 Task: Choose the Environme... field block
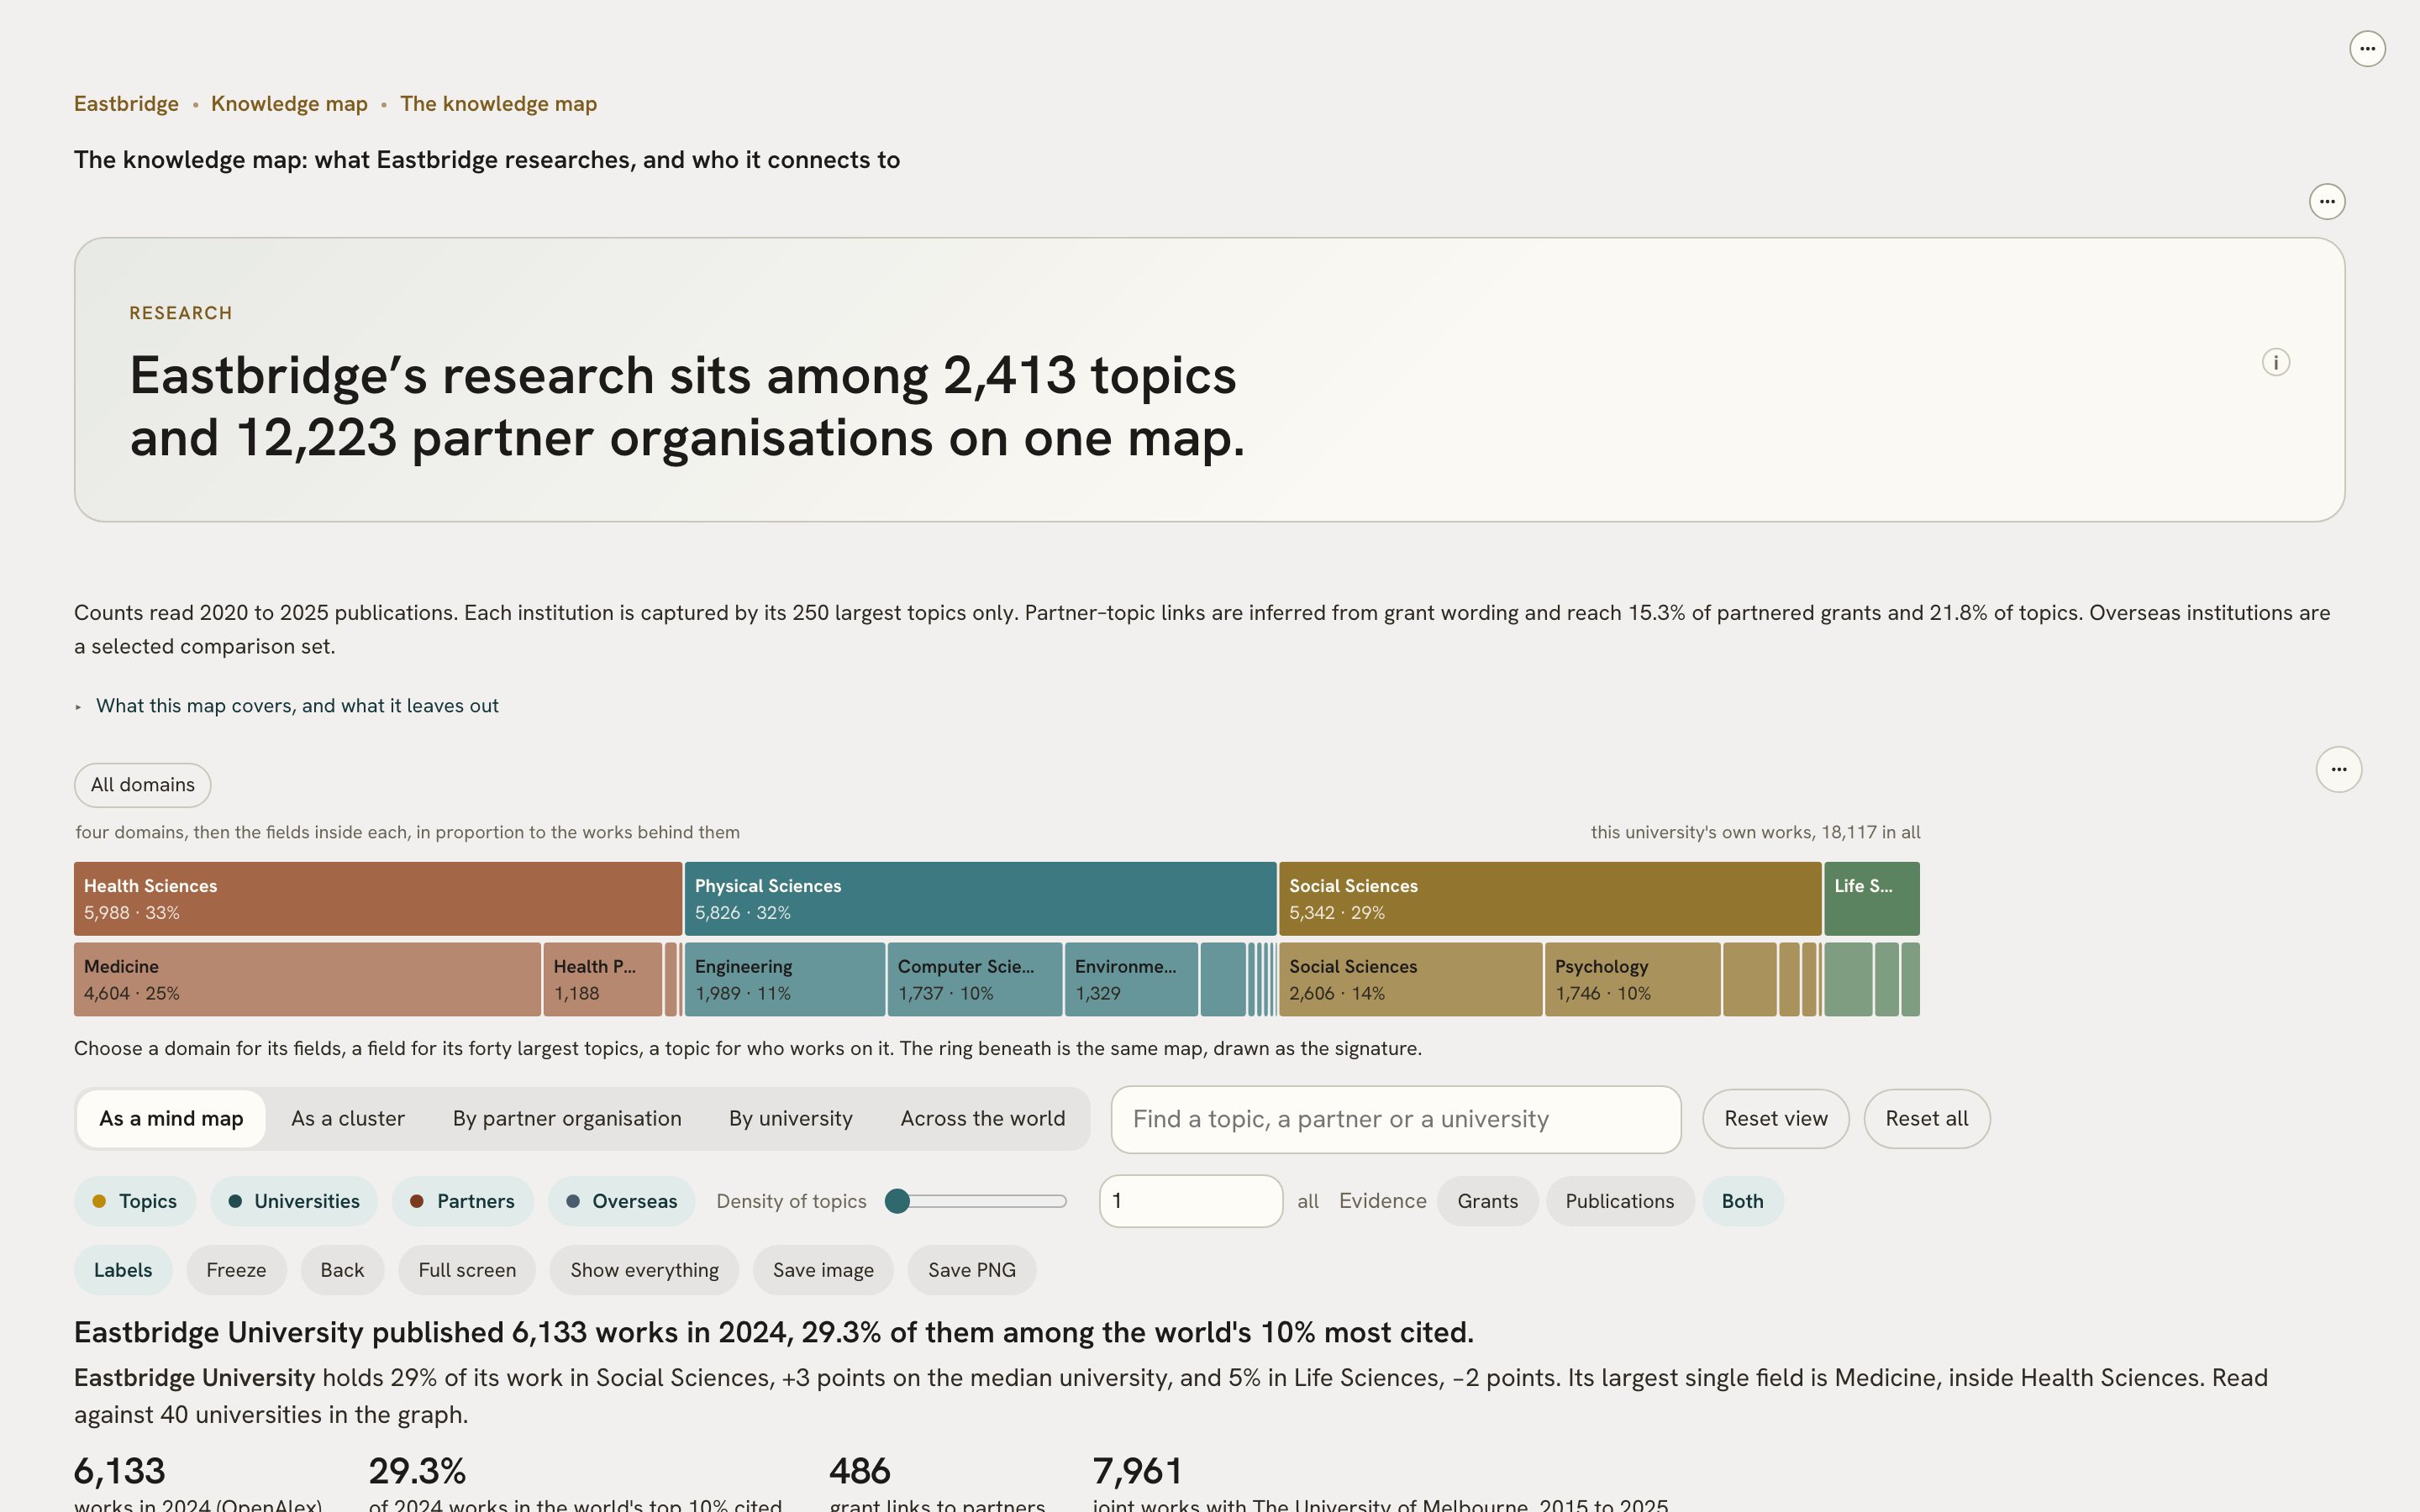coord(1131,980)
